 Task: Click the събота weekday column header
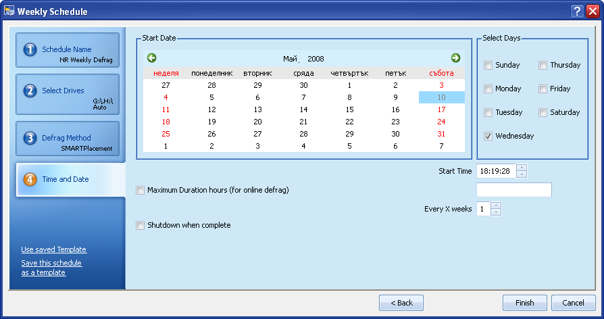(441, 73)
